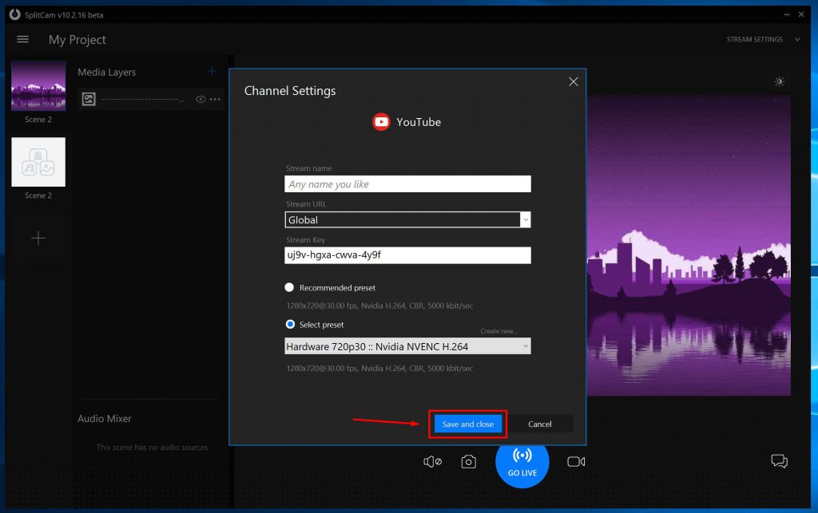Click the purple landscape preview canvas
This screenshot has height=513, width=818.
pyautogui.click(x=689, y=246)
